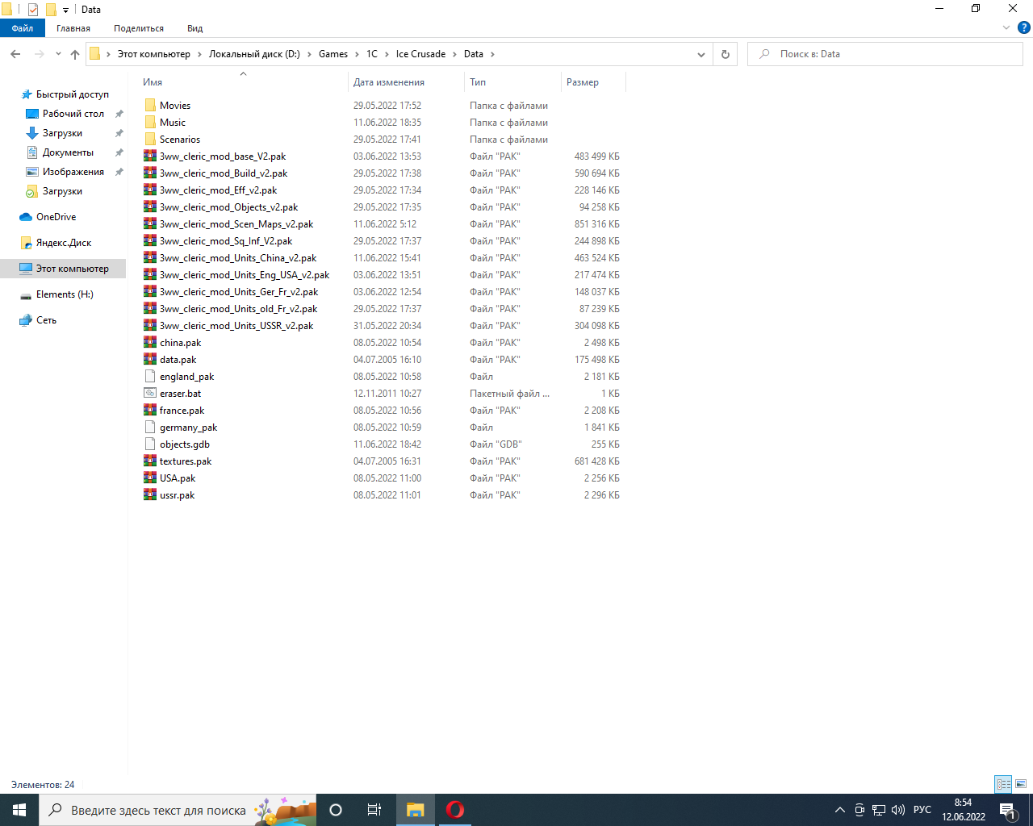
Task: Show hidden system tray icons
Action: (840, 810)
